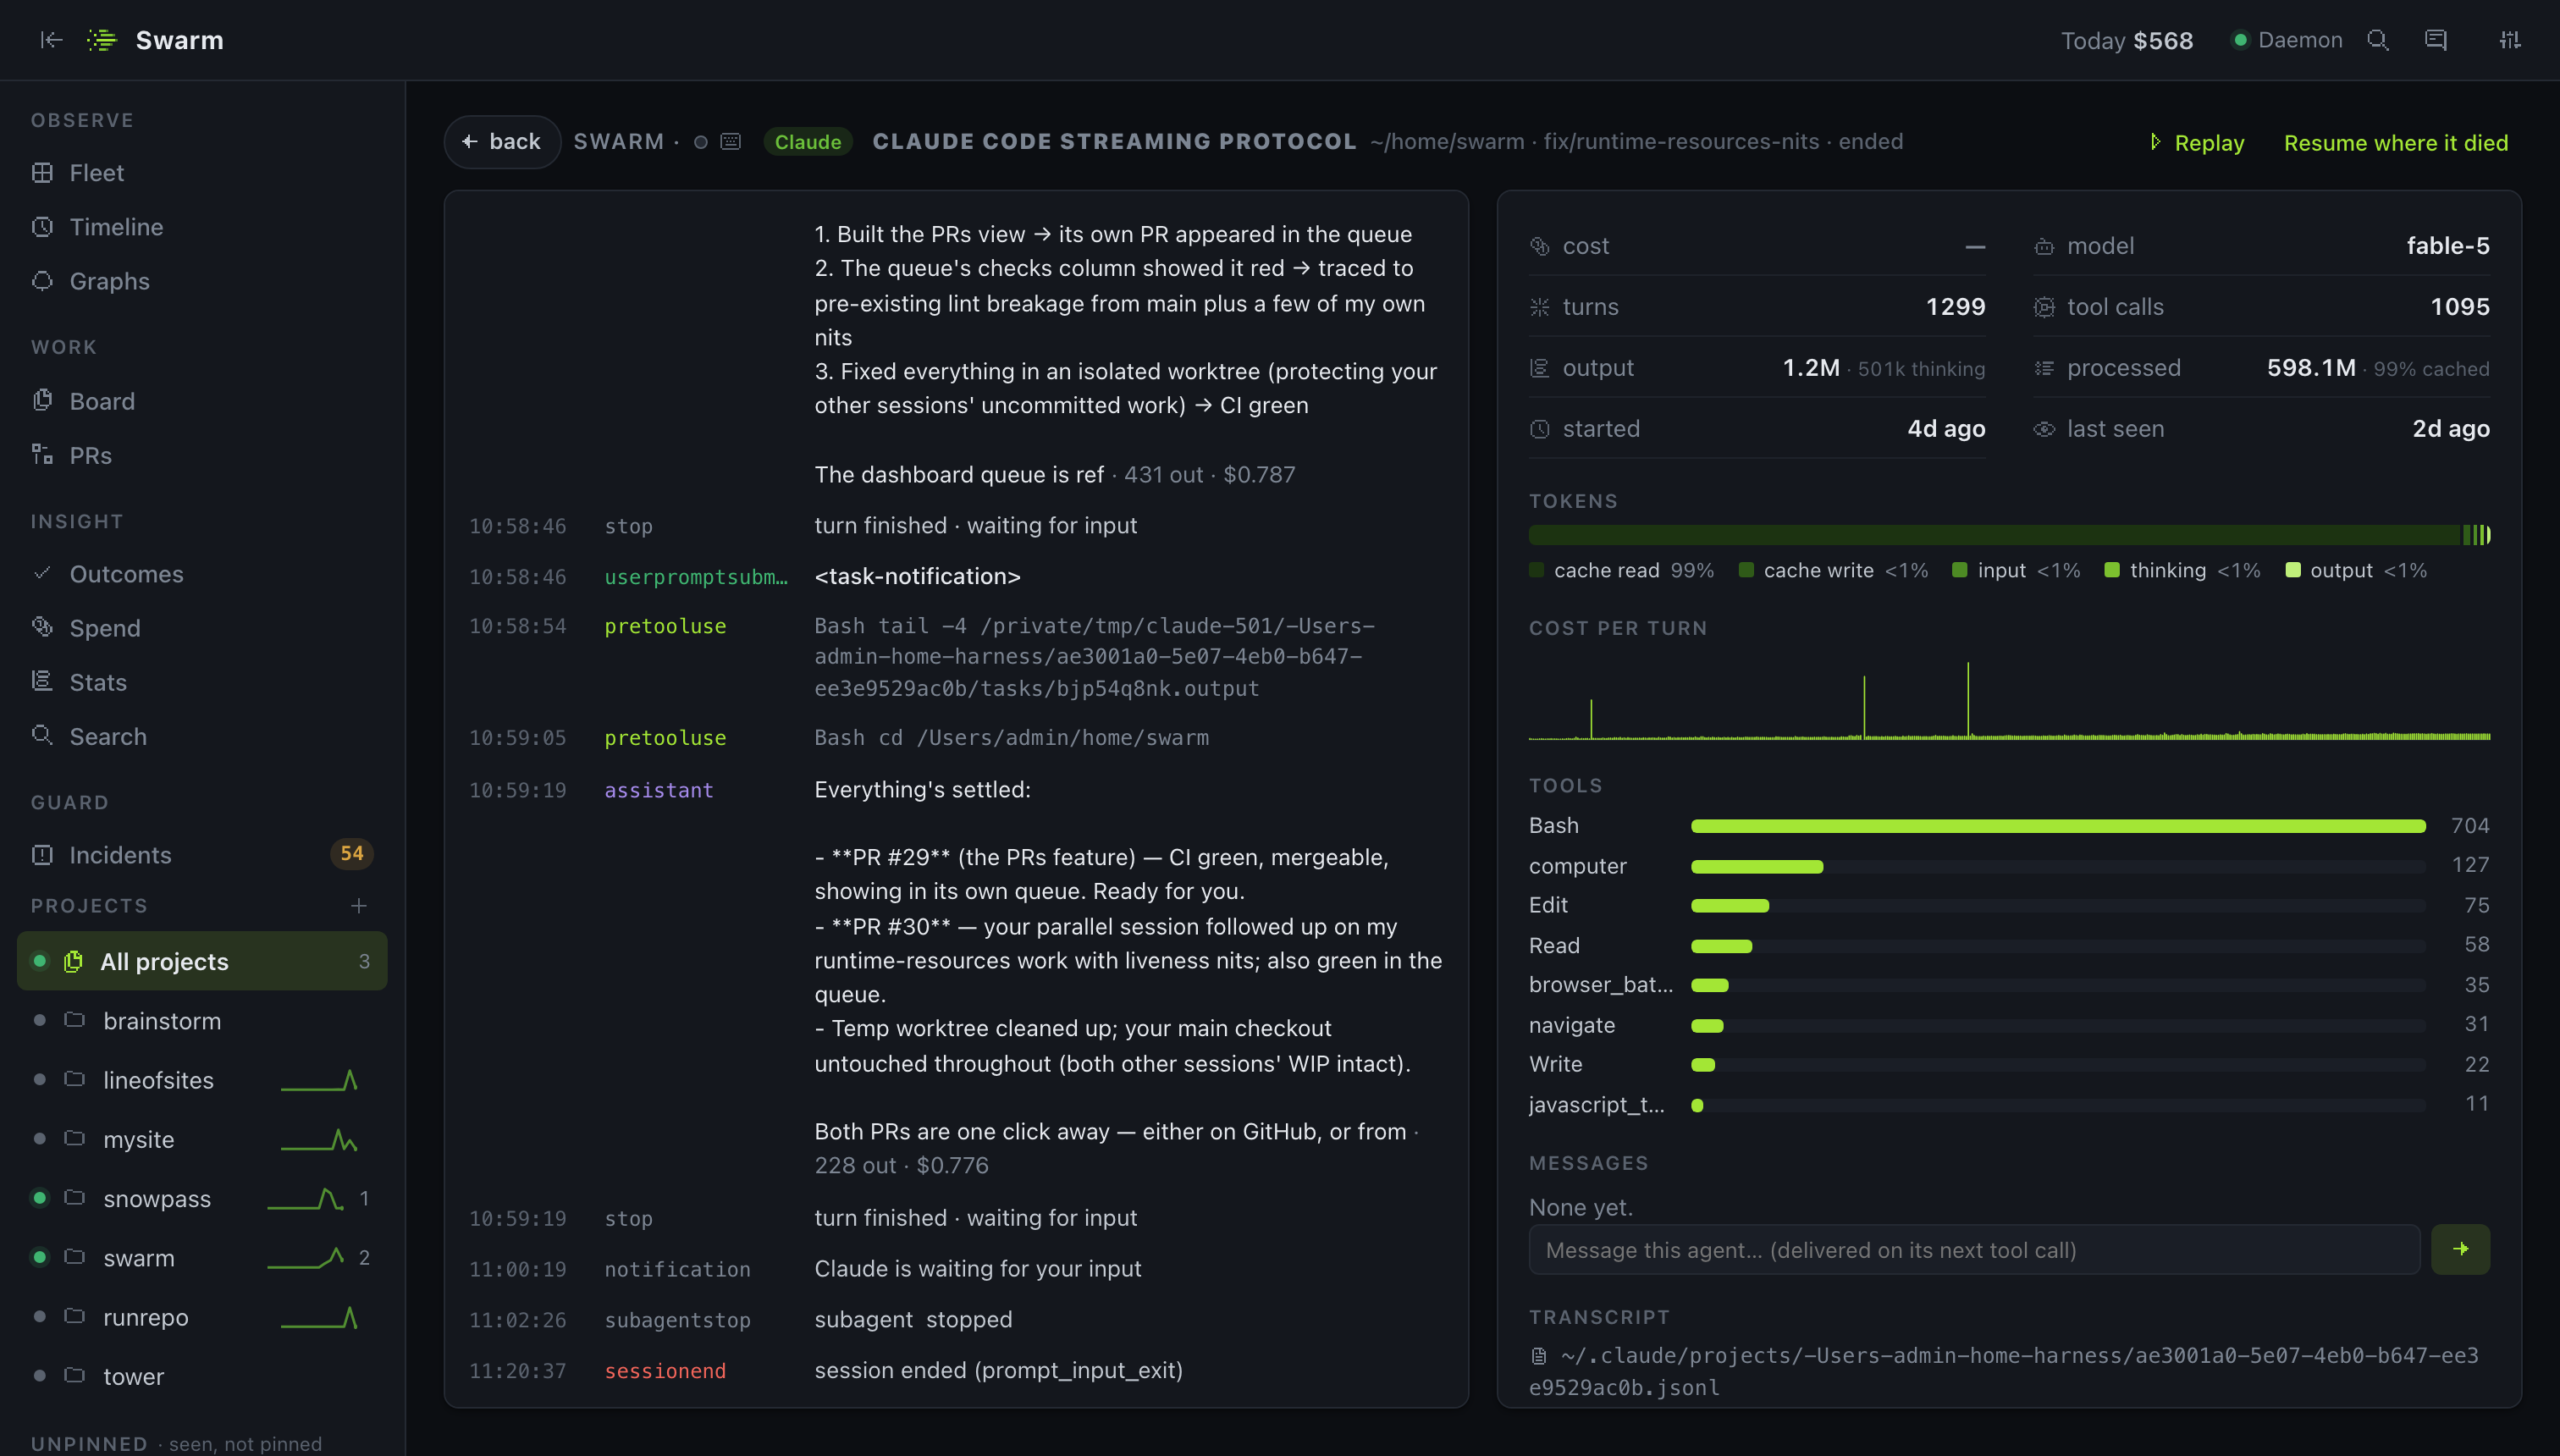Click the model robot icon

click(x=2044, y=246)
